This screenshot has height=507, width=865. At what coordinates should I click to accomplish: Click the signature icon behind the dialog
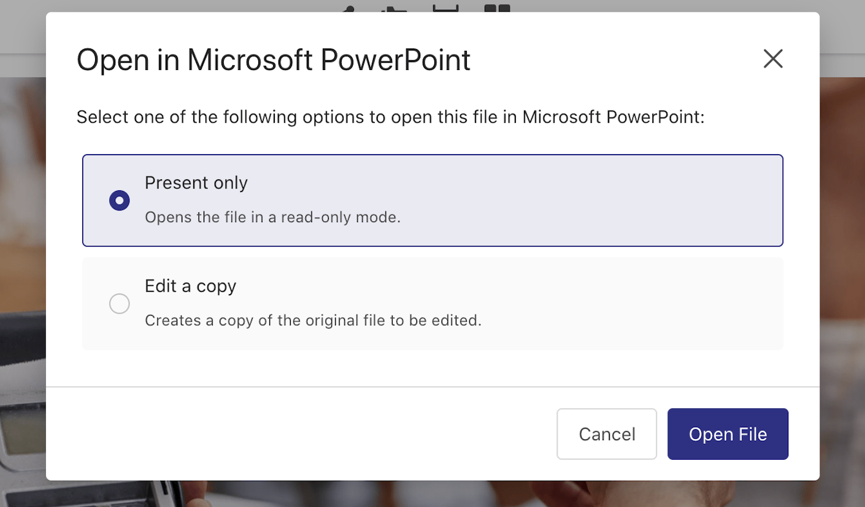pos(394,7)
